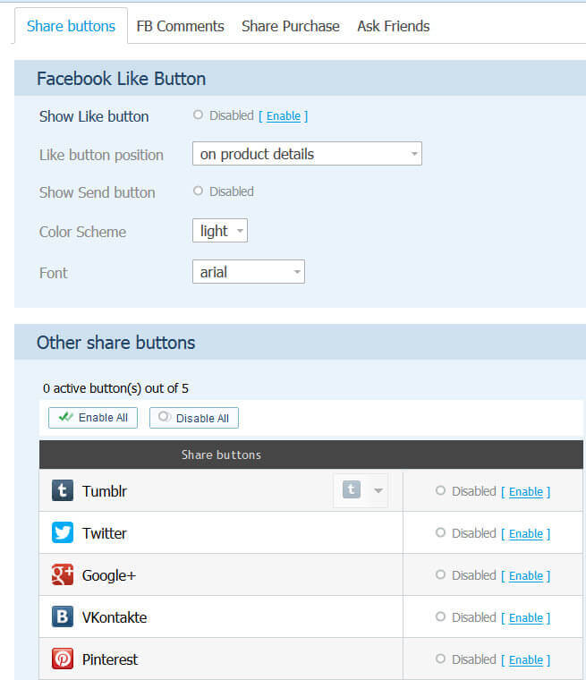This screenshot has height=680, width=586.
Task: Open the Font dropdown showing arial
Action: tap(249, 271)
